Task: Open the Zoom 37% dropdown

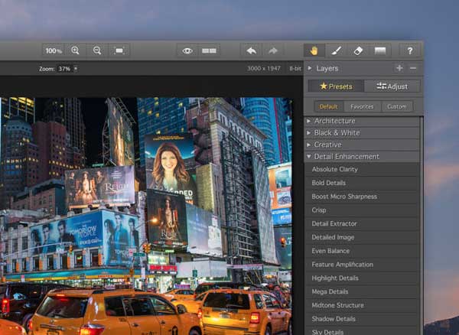Action: coord(67,69)
